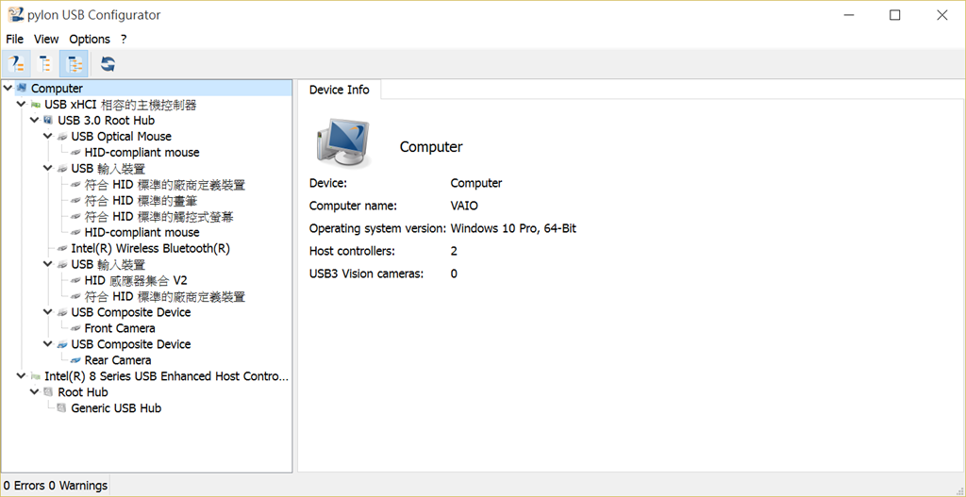Collapse the Root Hub above Generic USB Hub
The width and height of the screenshot is (966, 497).
[35, 391]
